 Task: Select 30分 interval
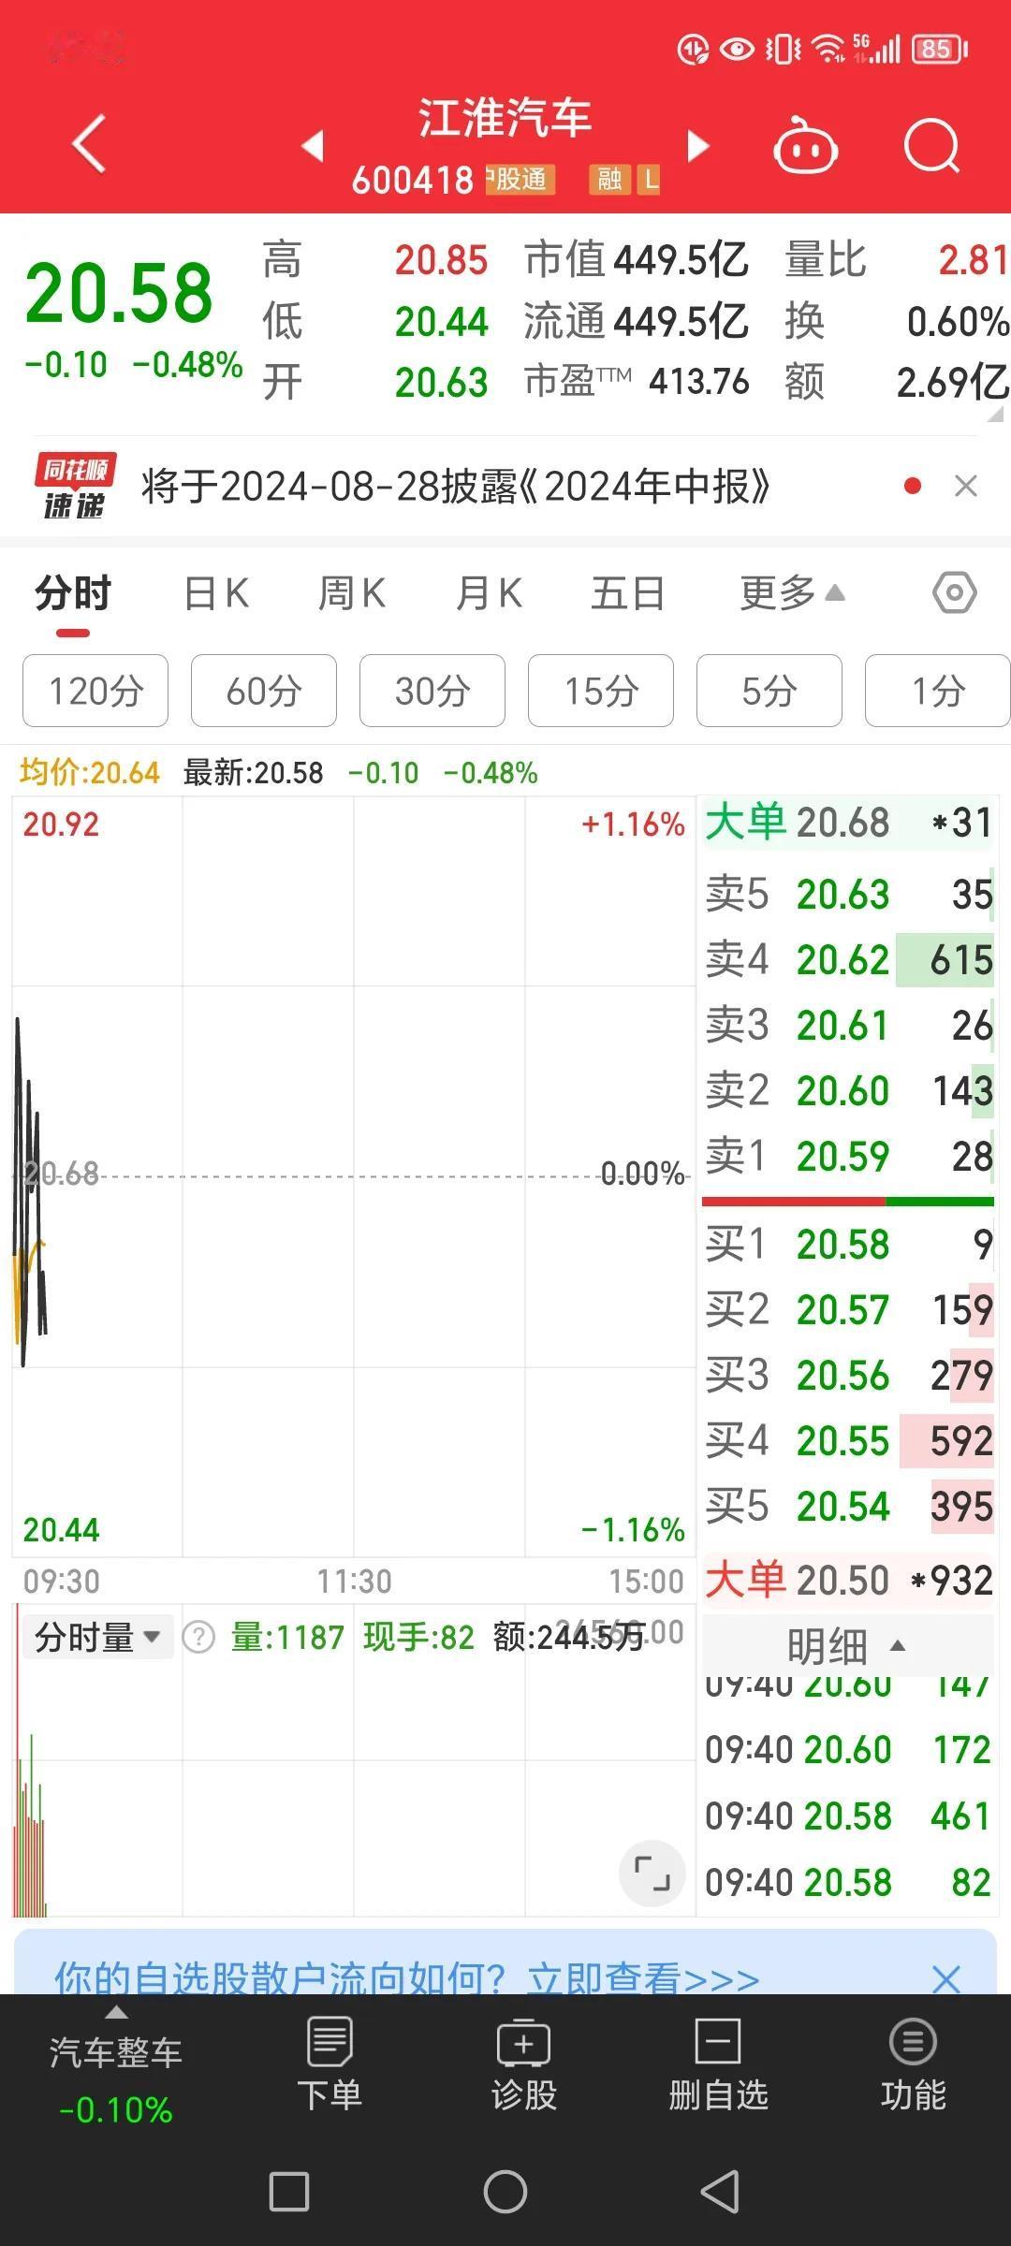(432, 691)
